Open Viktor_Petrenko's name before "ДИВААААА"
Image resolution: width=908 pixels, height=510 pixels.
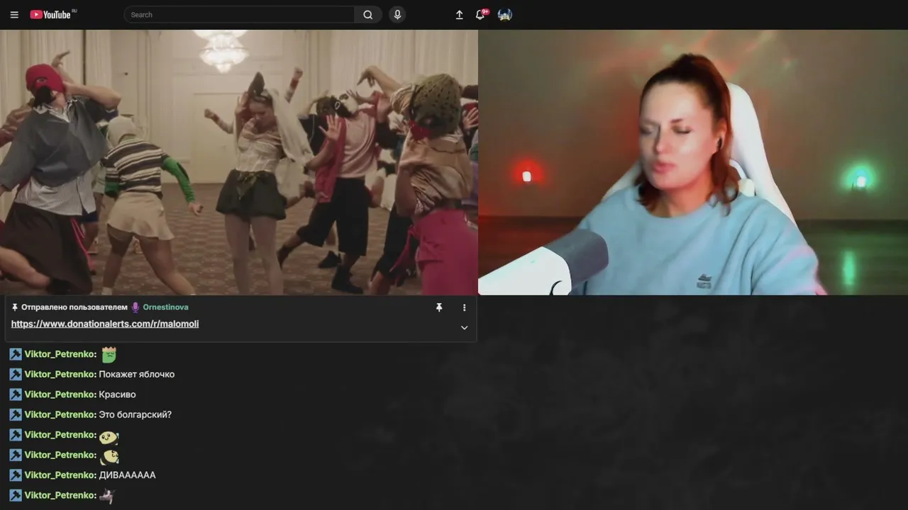point(60,475)
